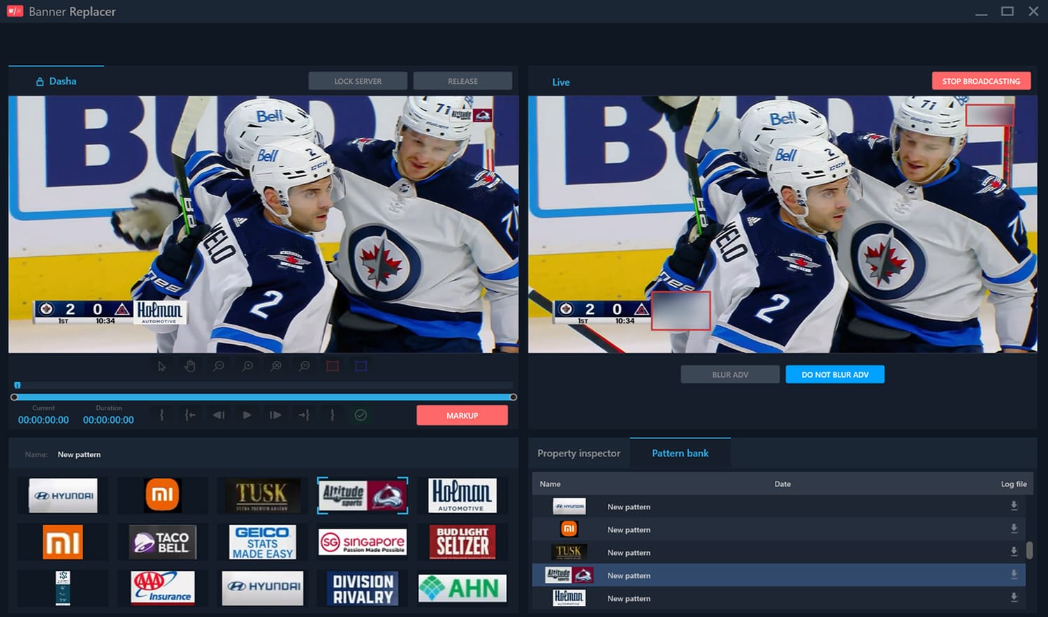Click the 1:1 actual-size zoom magnifier

click(305, 366)
